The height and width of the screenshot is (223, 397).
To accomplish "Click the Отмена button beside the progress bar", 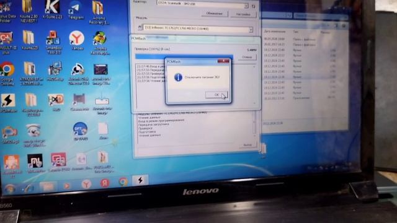I will pos(247,58).
